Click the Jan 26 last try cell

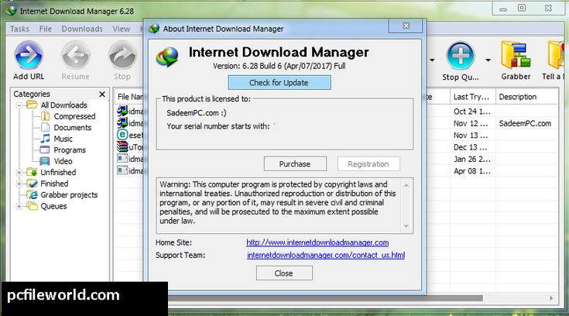pyautogui.click(x=471, y=159)
